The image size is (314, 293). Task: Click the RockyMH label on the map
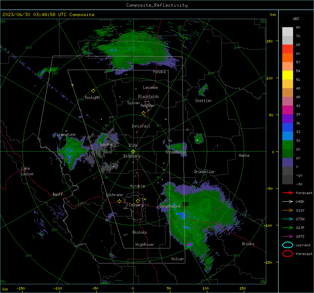click(92, 98)
